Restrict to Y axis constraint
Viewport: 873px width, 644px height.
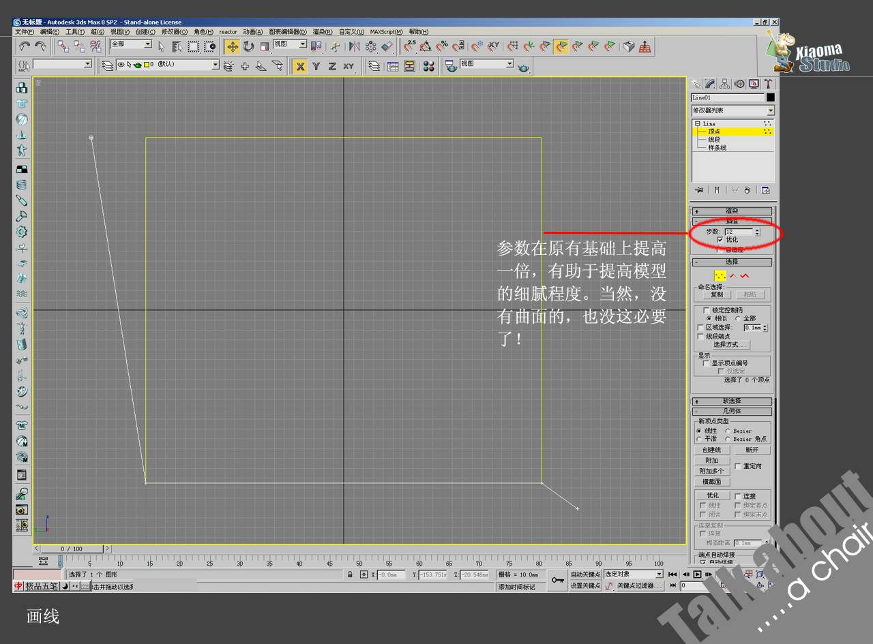316,66
